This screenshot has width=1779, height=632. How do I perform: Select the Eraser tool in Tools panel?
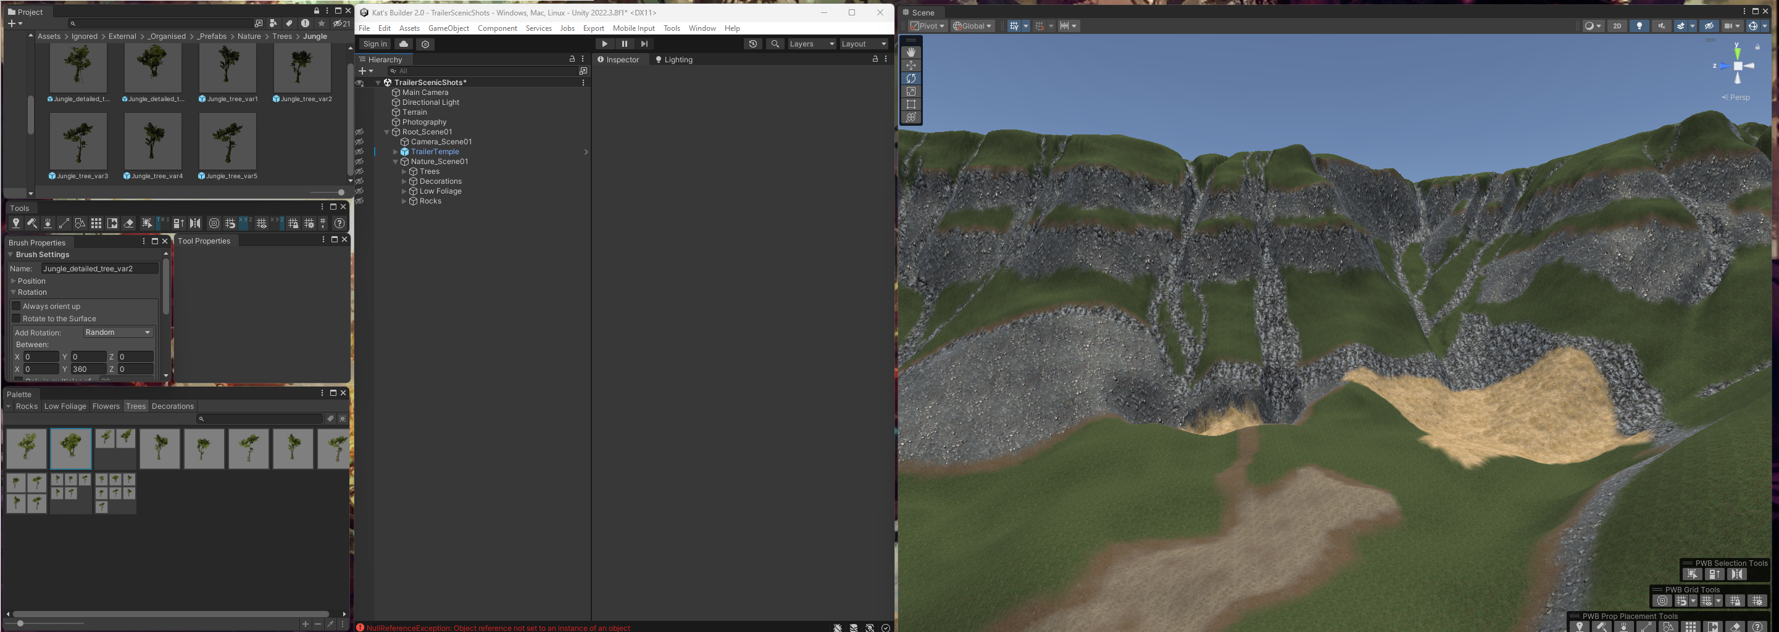coord(129,223)
